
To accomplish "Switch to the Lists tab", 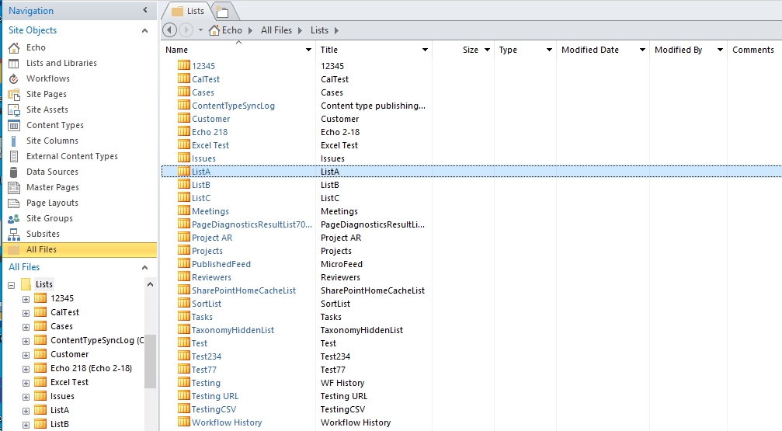I will 187,11.
